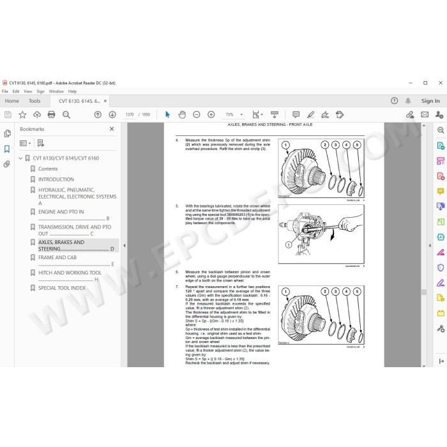This screenshot has height=447, width=447.
Task: Open the share link icon
Action: tap(410, 114)
